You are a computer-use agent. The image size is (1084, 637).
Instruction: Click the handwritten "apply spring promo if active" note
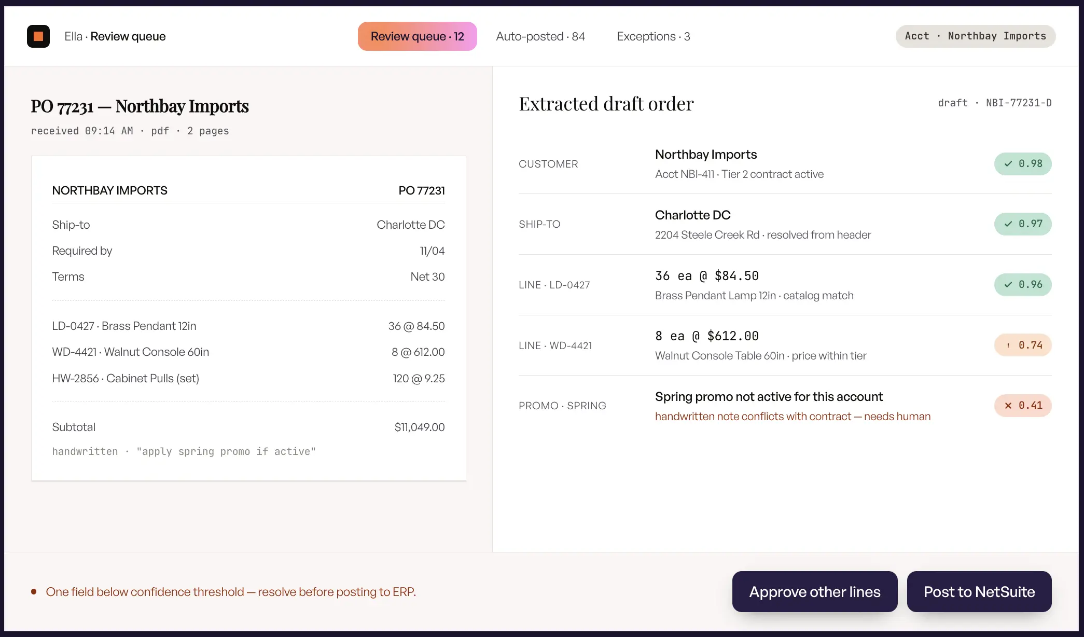pos(184,452)
